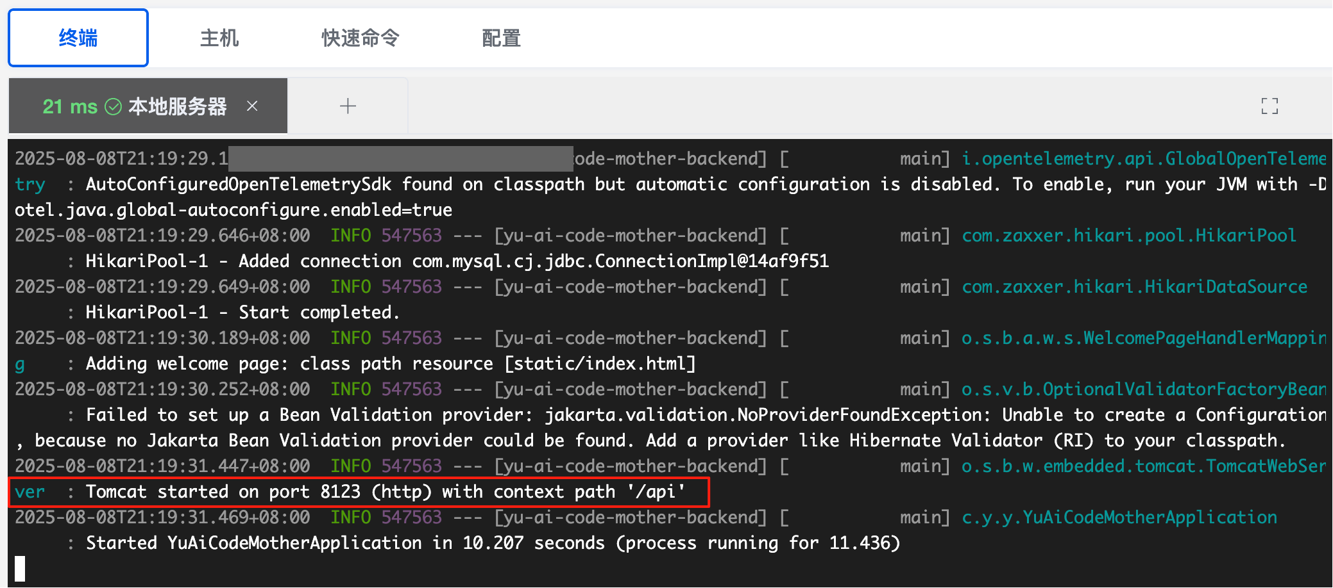Click the white terminal cursor block
The width and height of the screenshot is (1333, 588).
20,568
